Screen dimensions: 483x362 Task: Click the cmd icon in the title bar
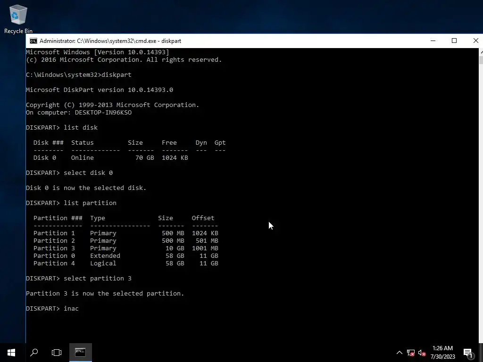click(33, 41)
